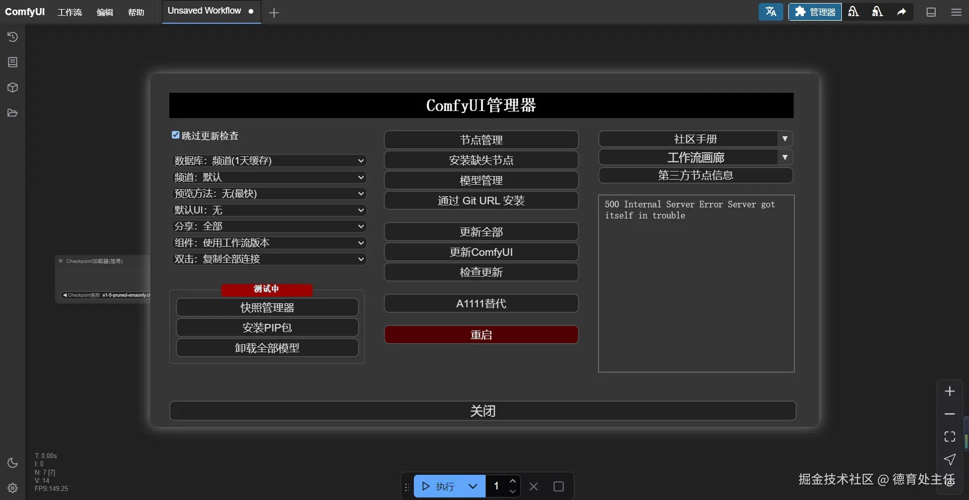Click the share arrow icon
This screenshot has width=969, height=500.
tap(901, 12)
